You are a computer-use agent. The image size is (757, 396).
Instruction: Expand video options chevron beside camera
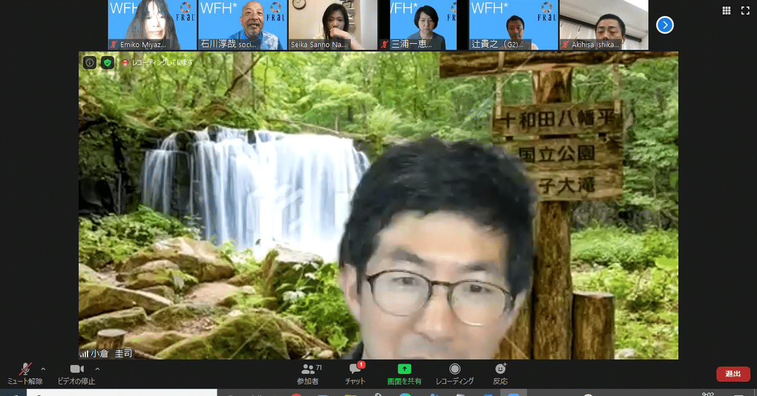pyautogui.click(x=98, y=369)
